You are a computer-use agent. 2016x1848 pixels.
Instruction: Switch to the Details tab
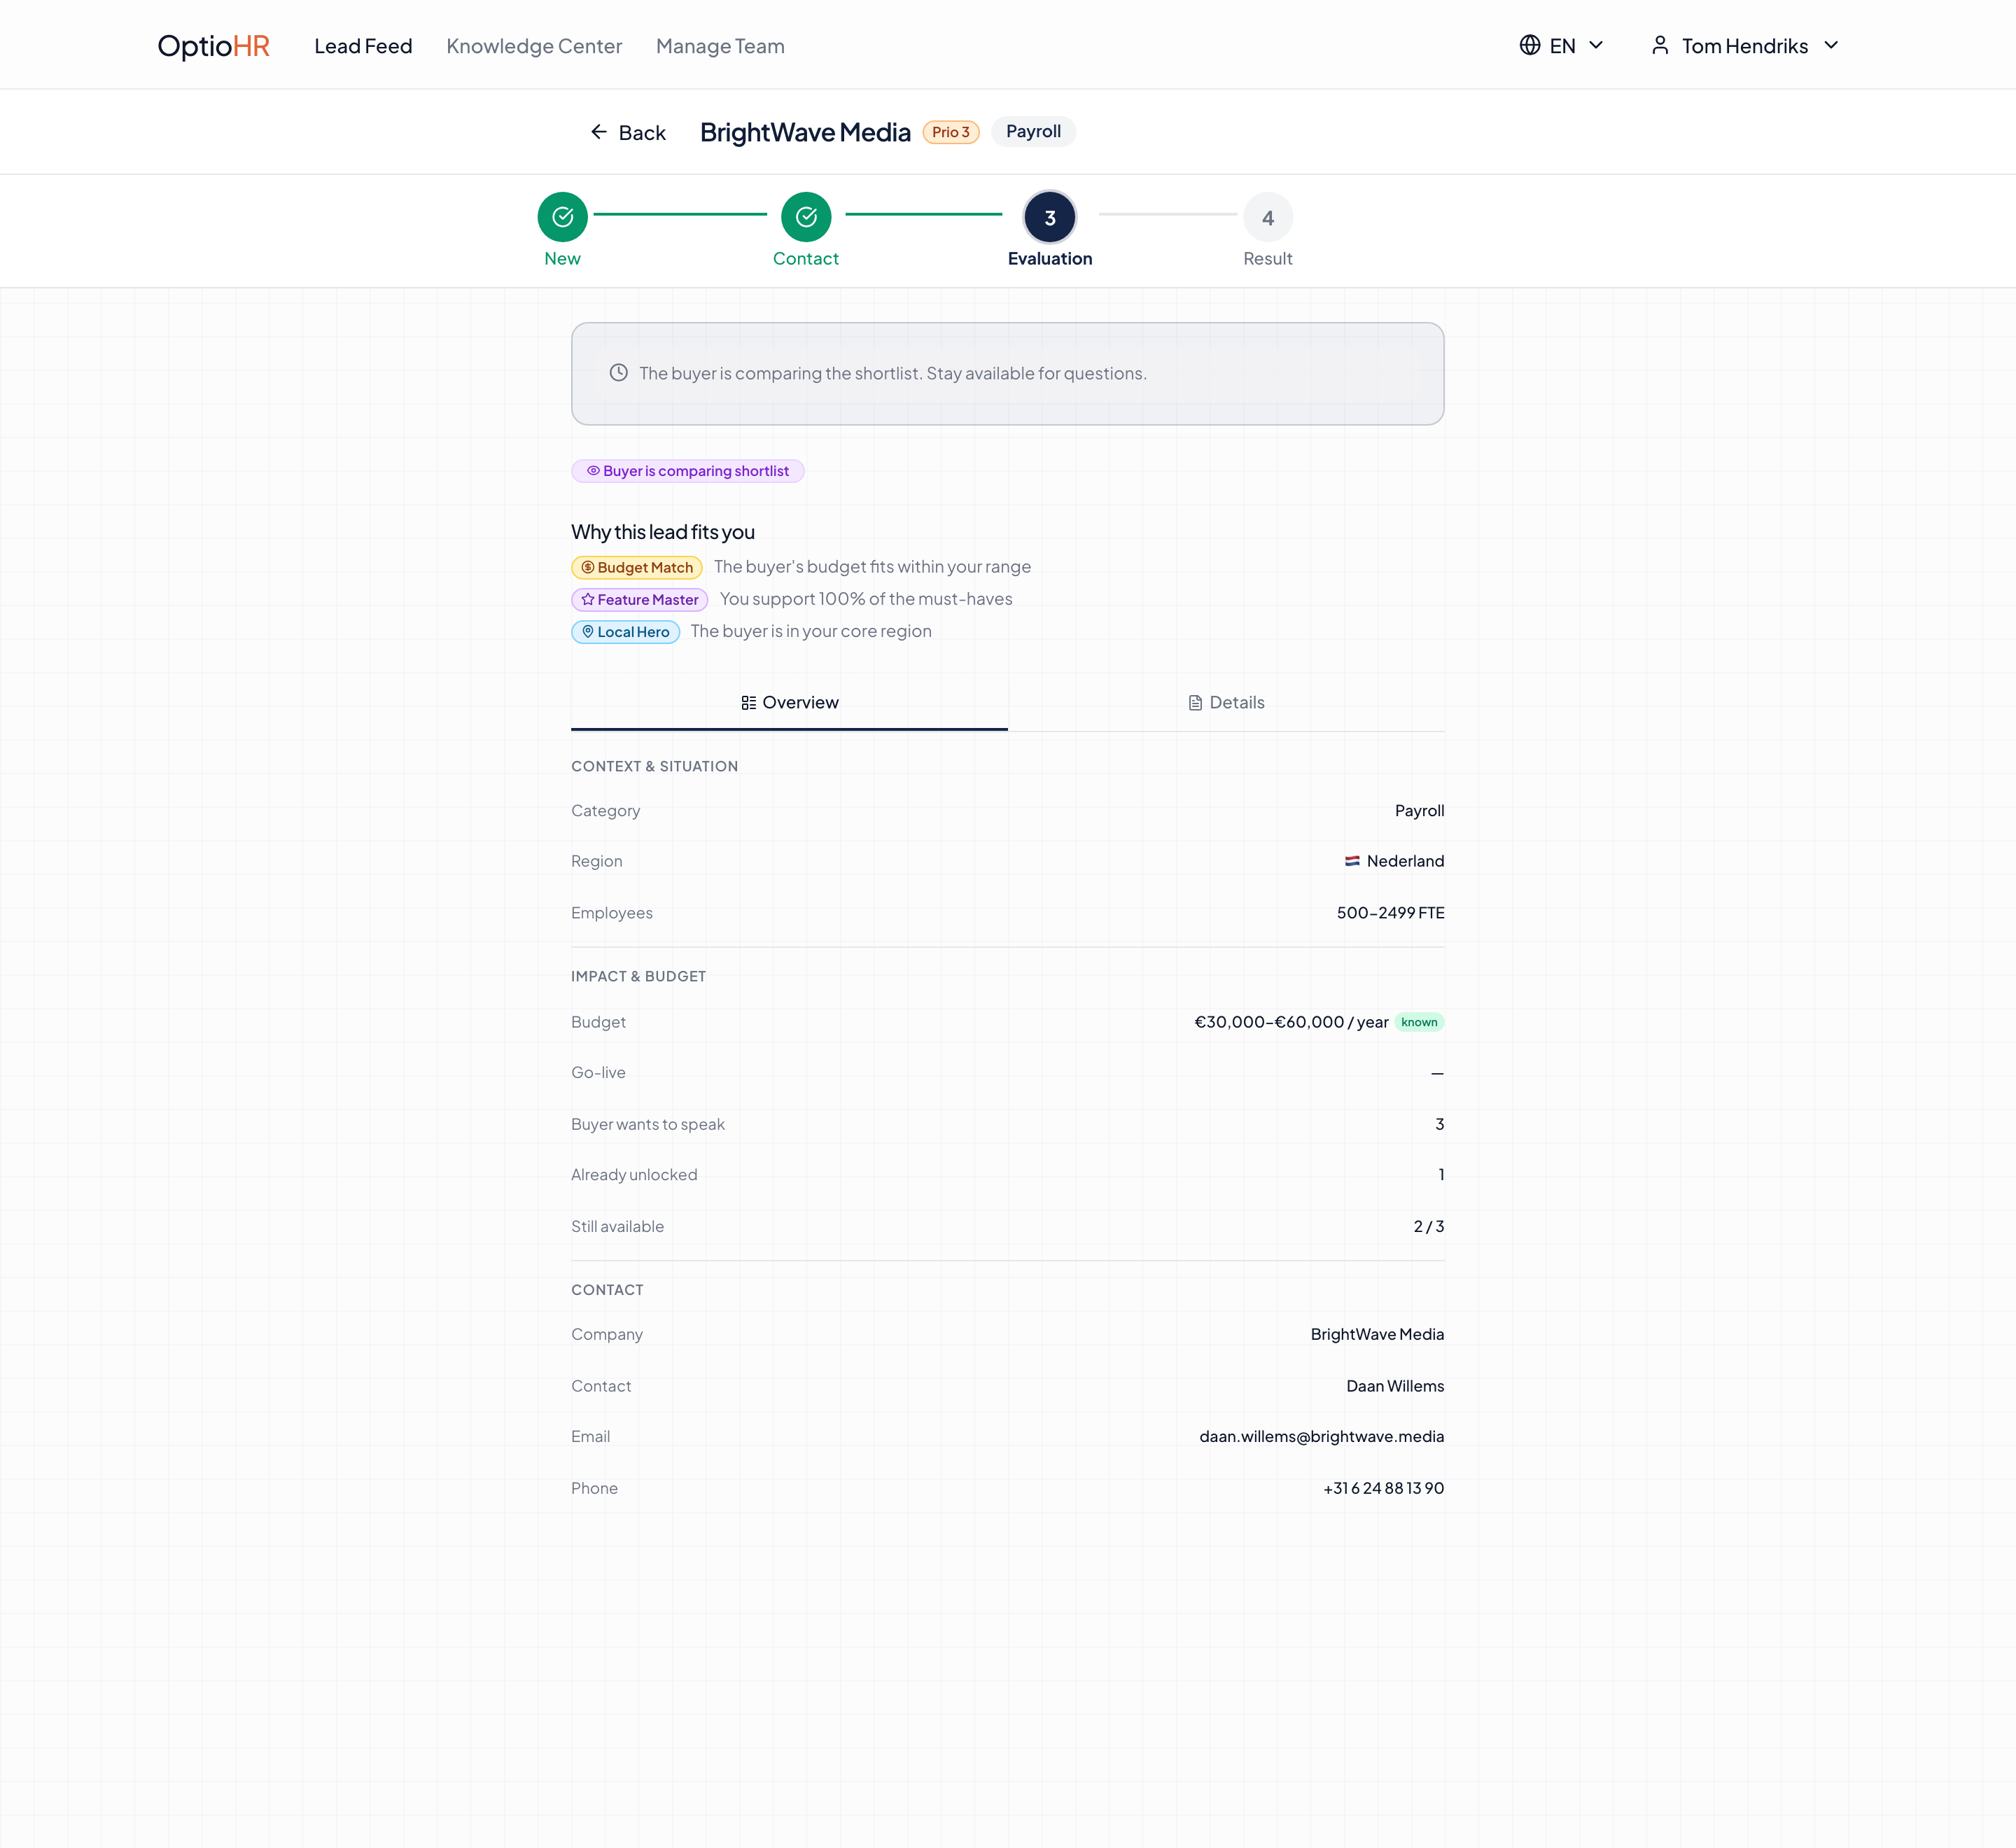tap(1226, 702)
